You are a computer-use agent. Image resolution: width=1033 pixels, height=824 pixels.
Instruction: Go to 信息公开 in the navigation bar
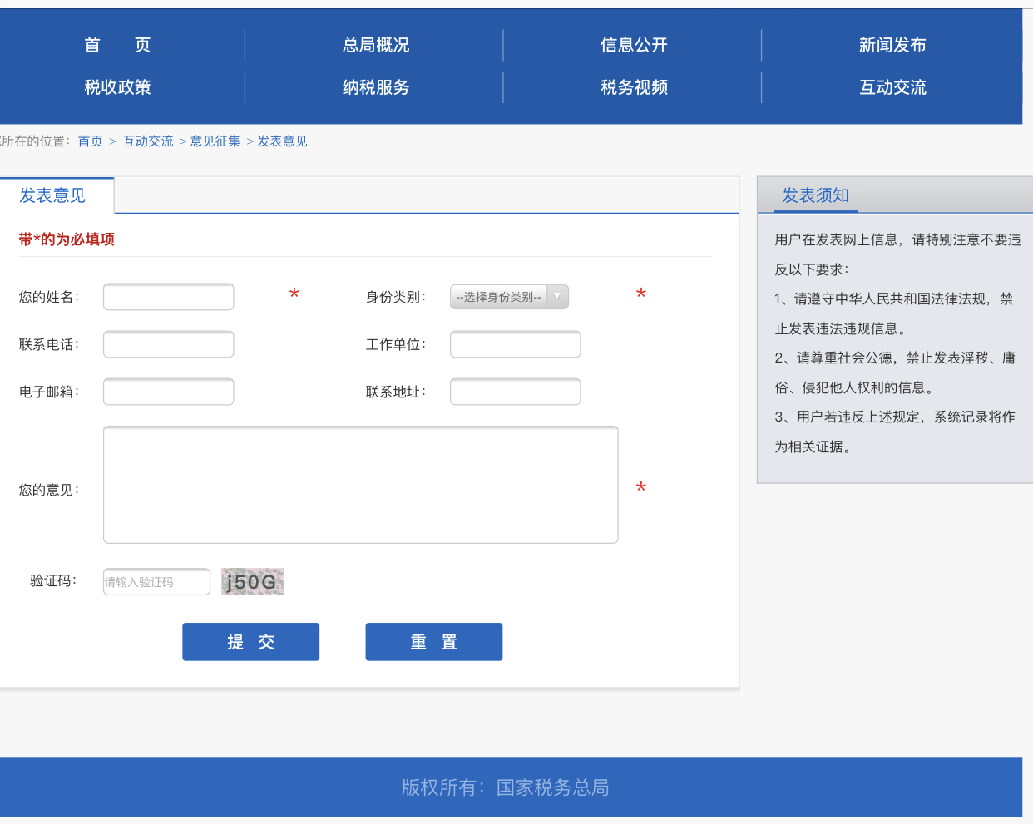click(634, 45)
